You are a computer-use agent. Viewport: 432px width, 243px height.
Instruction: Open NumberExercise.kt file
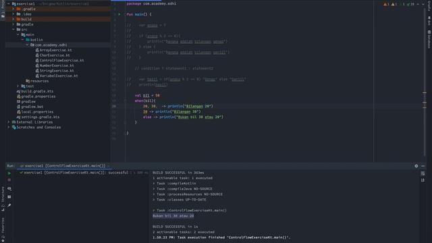[x=57, y=65]
